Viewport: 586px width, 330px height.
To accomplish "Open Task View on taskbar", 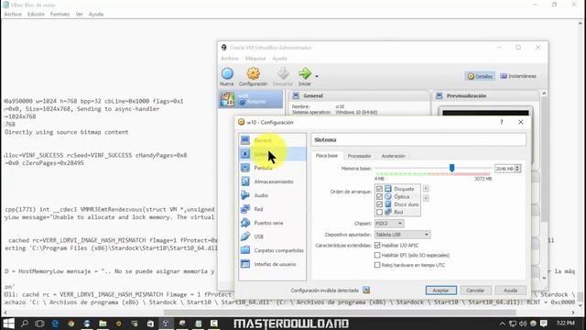I will point(39,324).
